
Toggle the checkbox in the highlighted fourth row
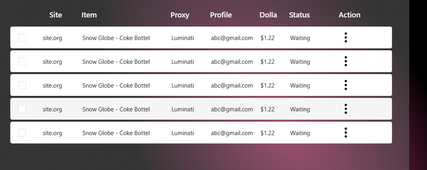22,109
